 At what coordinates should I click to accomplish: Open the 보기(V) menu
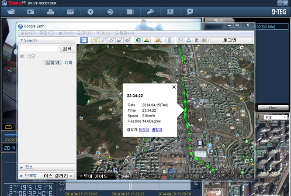[x=66, y=33]
